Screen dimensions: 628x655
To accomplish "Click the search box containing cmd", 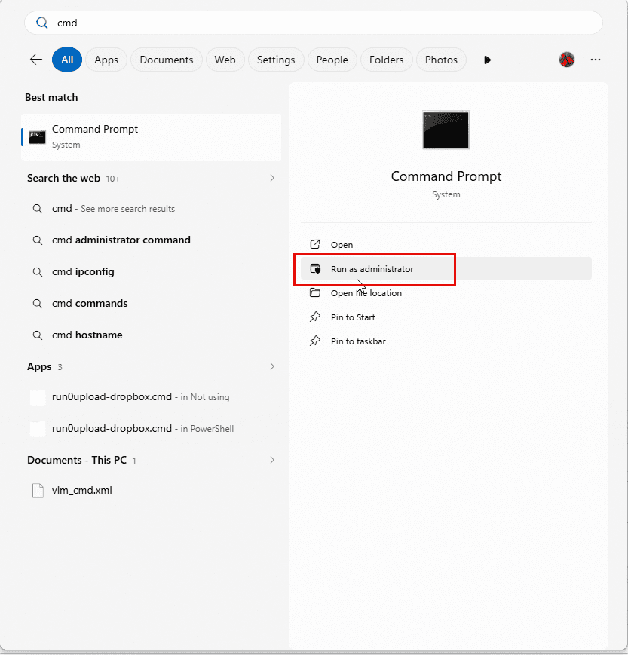I will point(314,23).
